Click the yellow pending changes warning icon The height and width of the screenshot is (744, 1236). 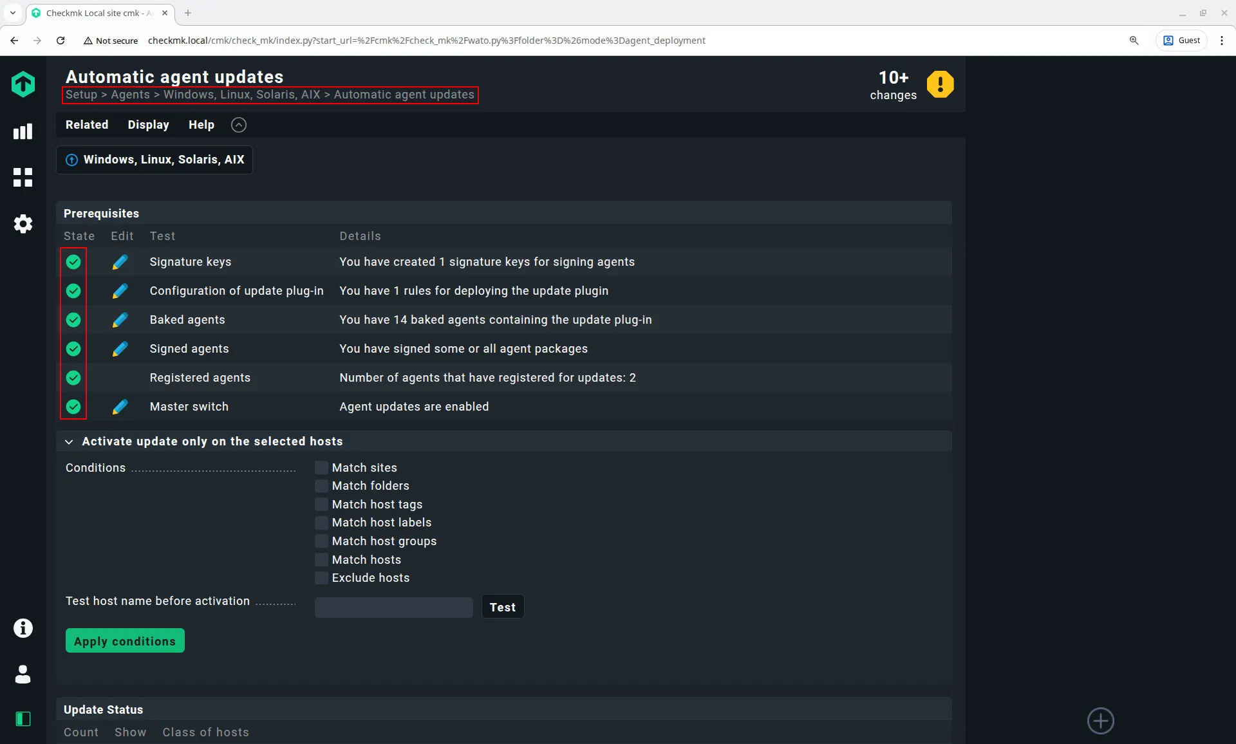click(940, 84)
